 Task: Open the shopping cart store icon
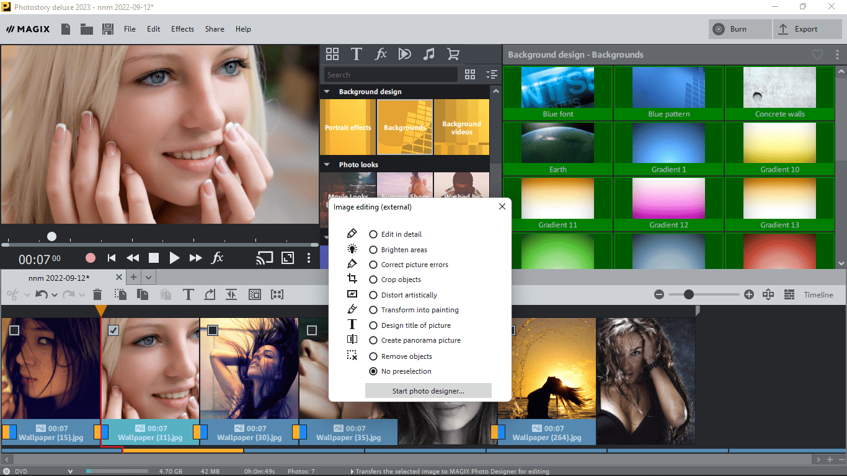point(453,54)
